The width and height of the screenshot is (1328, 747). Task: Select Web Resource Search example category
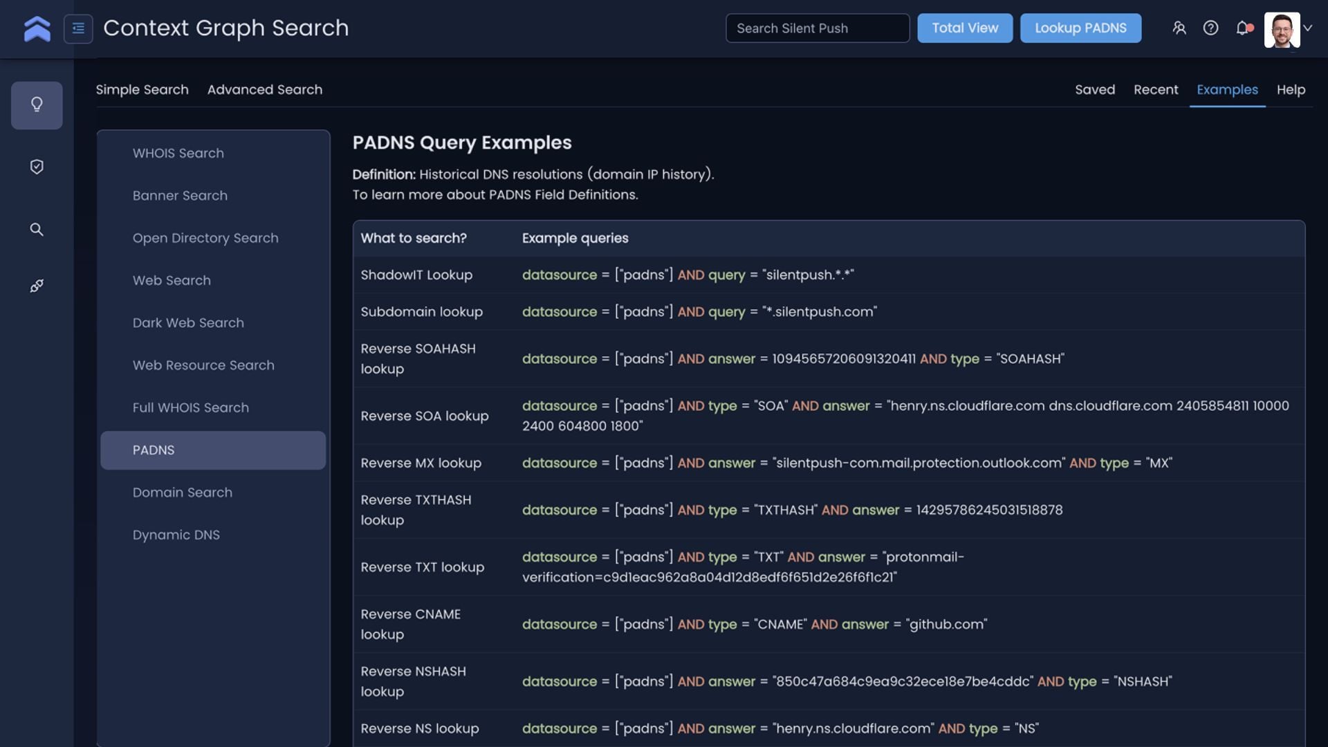tap(213, 365)
